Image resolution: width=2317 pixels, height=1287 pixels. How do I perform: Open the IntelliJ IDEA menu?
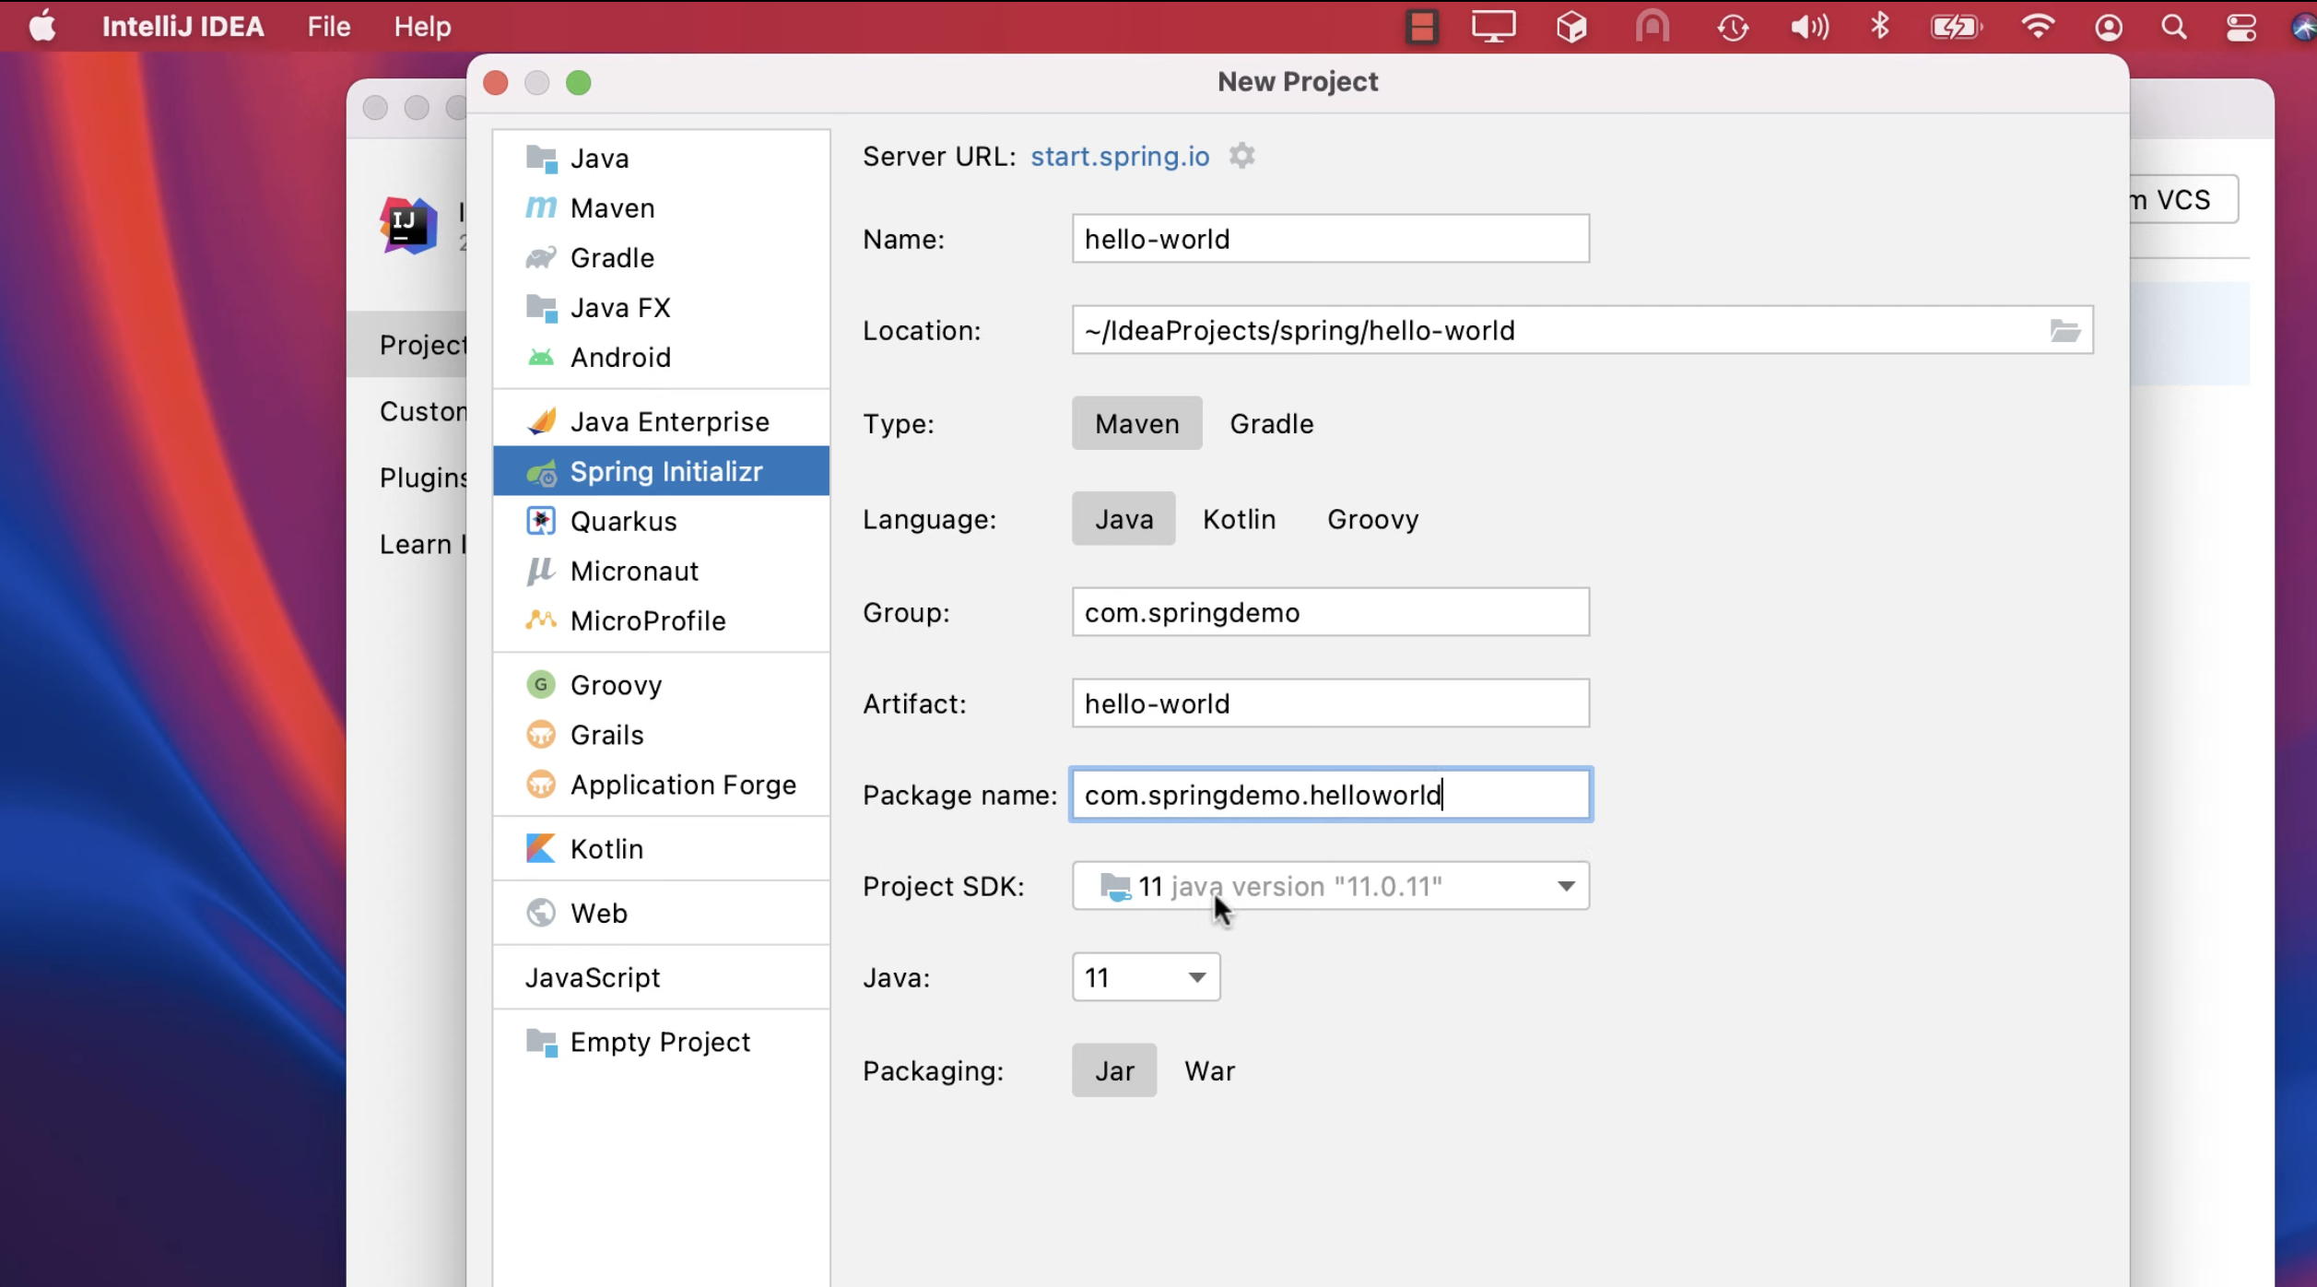pos(182,27)
